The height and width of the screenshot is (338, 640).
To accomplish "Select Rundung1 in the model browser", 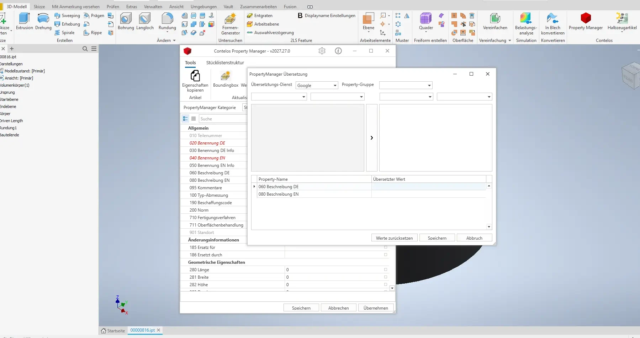I will tap(8, 128).
